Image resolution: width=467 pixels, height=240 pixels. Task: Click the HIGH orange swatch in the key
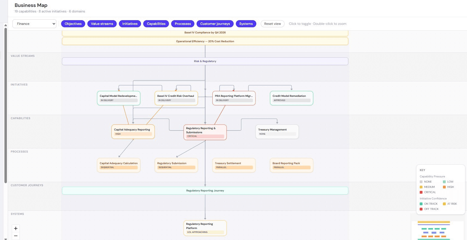(x=444, y=187)
